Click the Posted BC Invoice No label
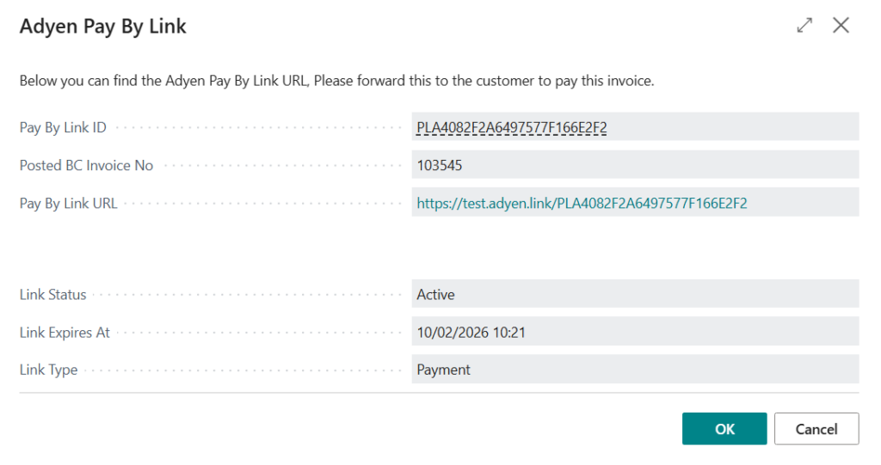This screenshot has height=465, width=881. pos(86,166)
